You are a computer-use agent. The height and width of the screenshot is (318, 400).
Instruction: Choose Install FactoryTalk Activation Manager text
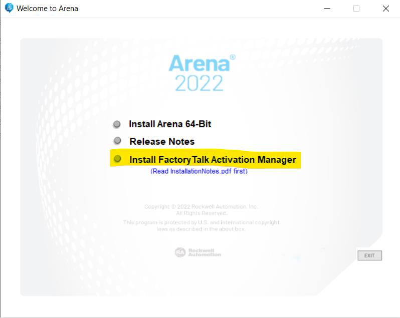pos(213,160)
